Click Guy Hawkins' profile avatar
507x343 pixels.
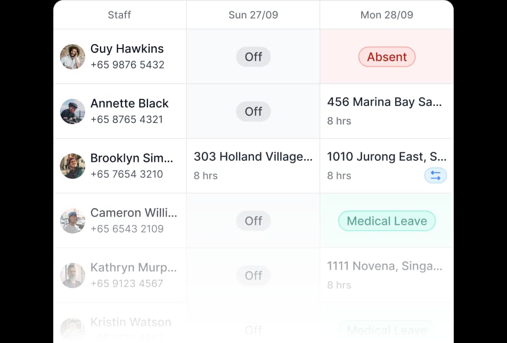pyautogui.click(x=72, y=56)
